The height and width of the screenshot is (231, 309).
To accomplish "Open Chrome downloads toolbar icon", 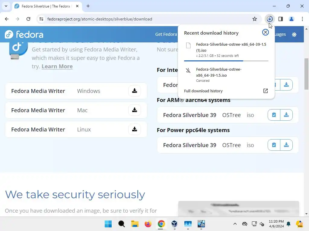I will pyautogui.click(x=269, y=19).
